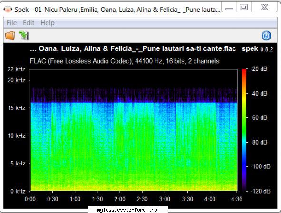Viewport: 281px width, 213px height.
Task: Click the spek 0.8.2 version label
Action: (257, 48)
